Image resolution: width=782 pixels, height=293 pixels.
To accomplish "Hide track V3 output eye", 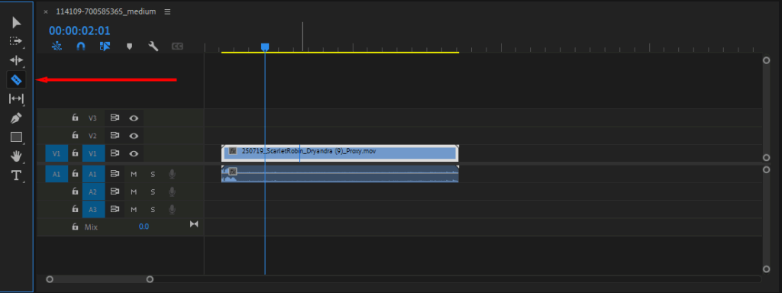I will coord(134,118).
